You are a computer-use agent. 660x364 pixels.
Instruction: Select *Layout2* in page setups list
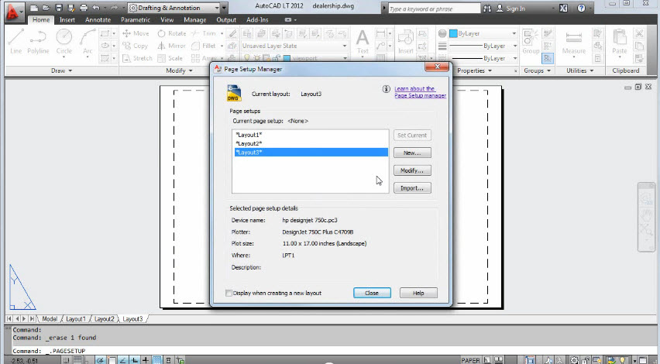tap(311, 143)
